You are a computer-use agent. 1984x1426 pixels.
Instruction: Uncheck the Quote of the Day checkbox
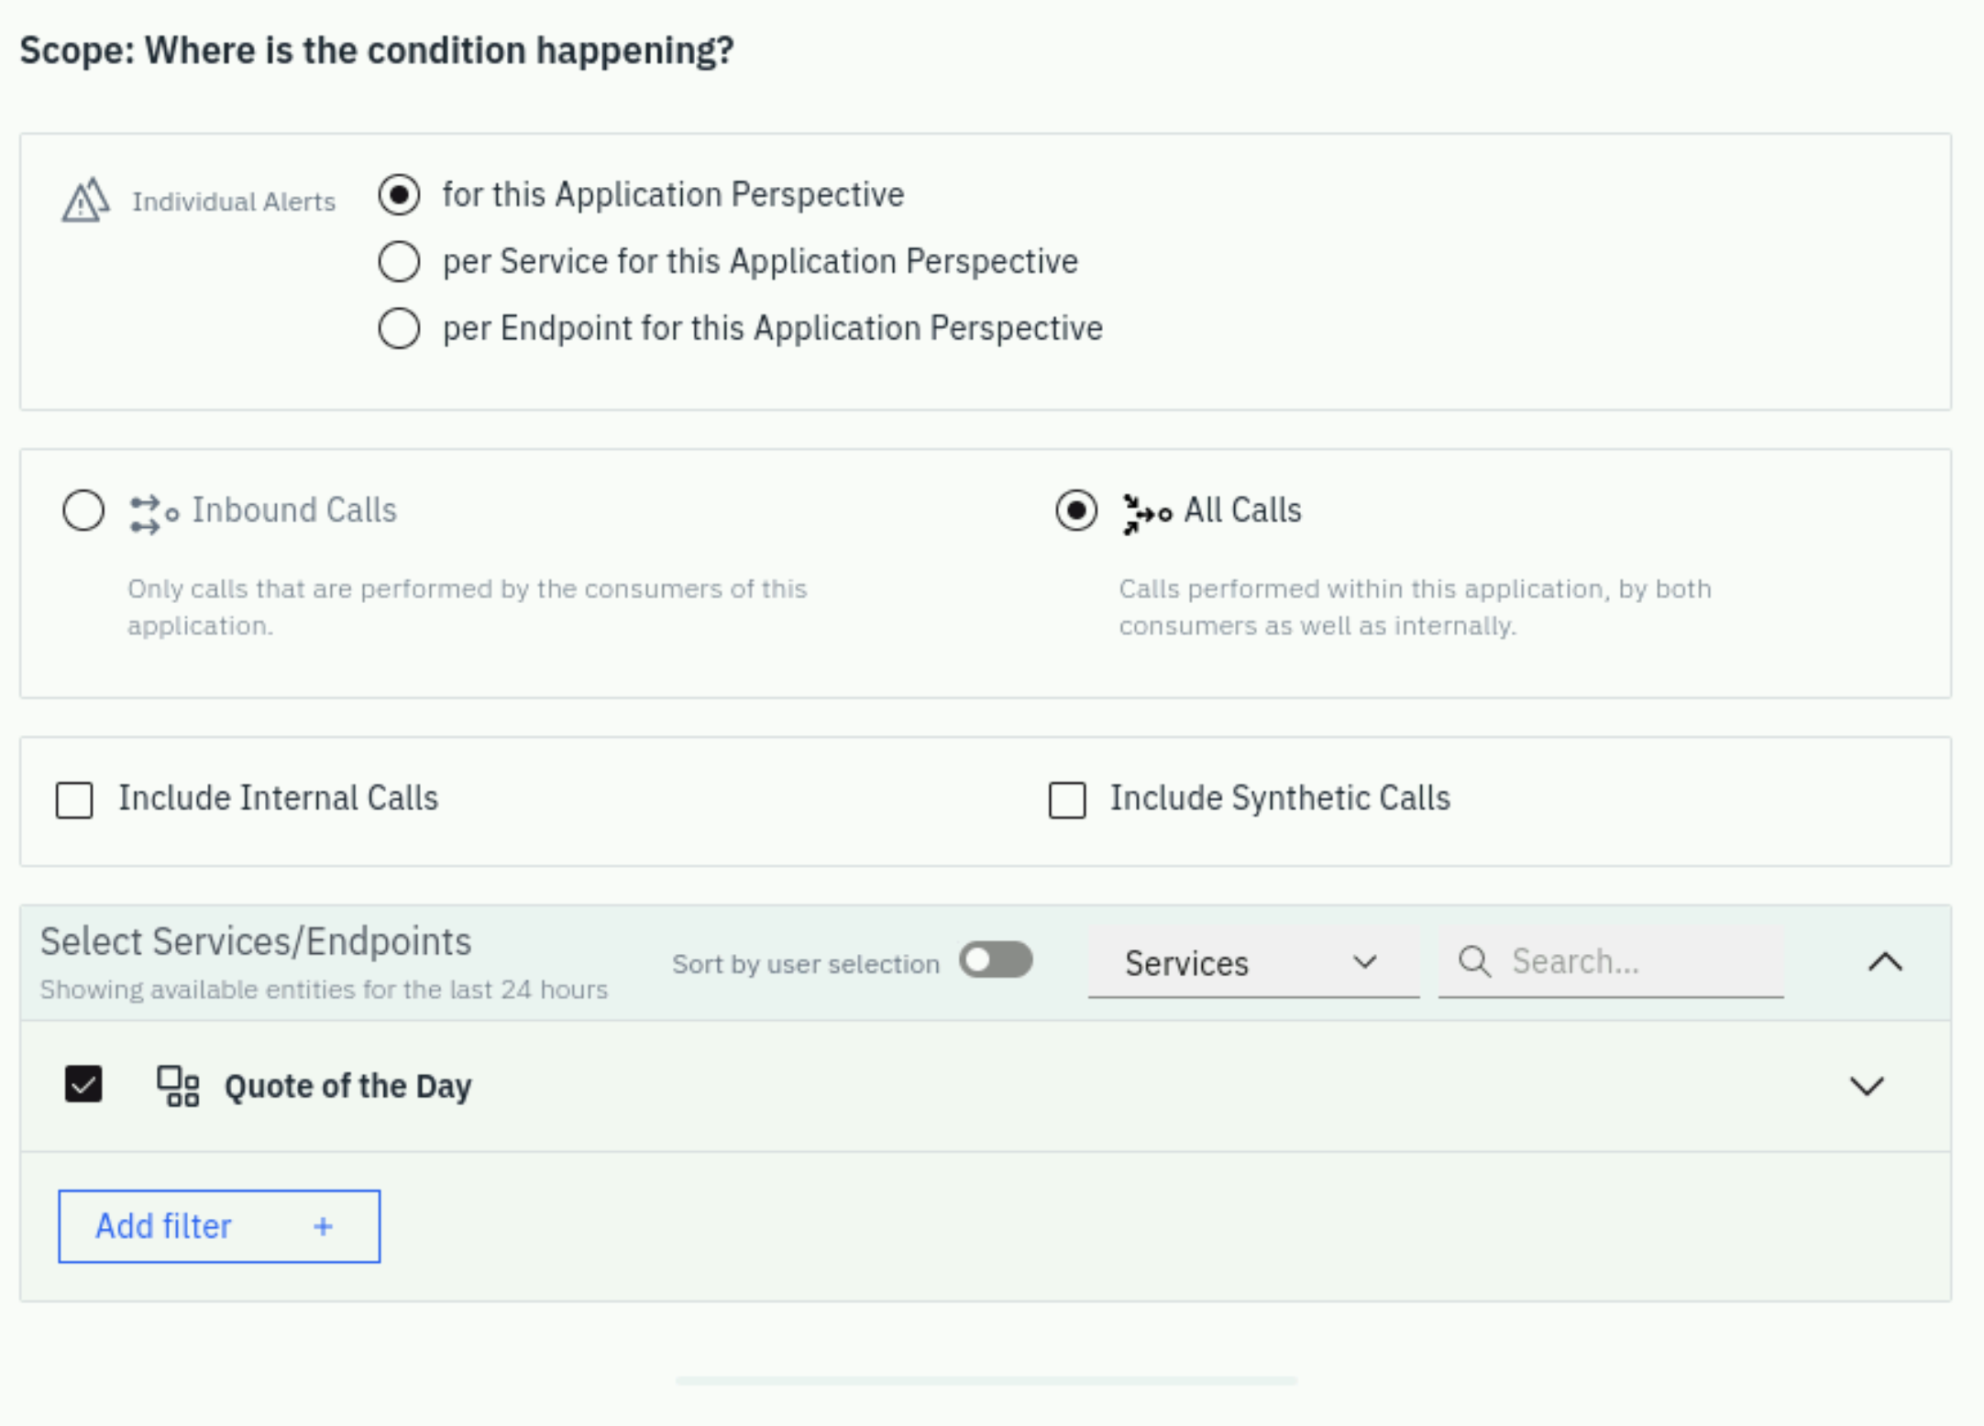click(x=83, y=1085)
